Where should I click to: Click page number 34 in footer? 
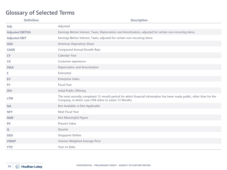[9, 166]
